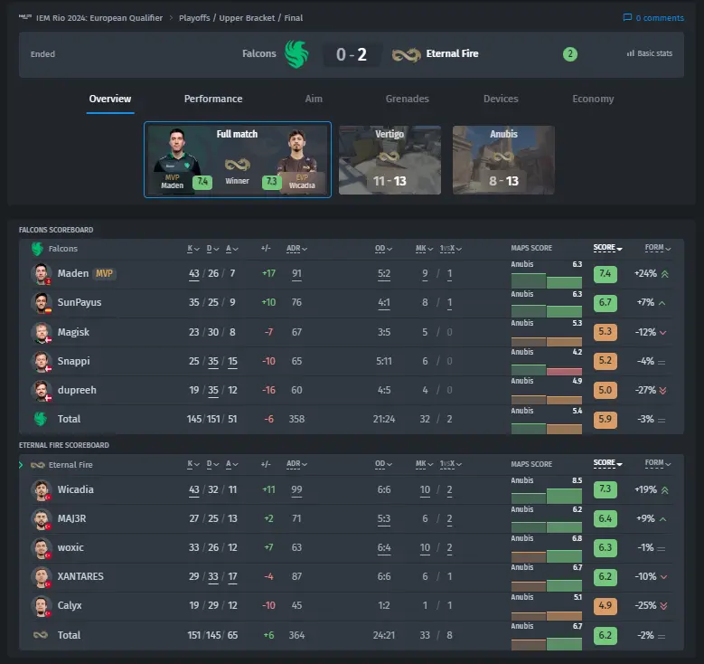Open Wicadia's player name link
The height and width of the screenshot is (664, 704).
[x=75, y=489]
